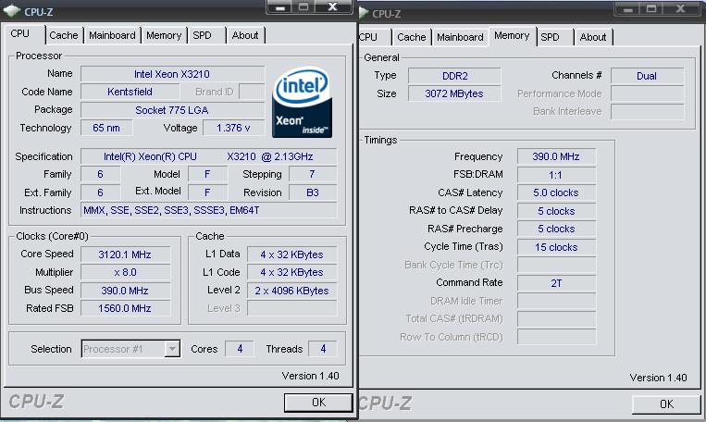Image resolution: width=706 pixels, height=422 pixels.
Task: Minimize the left CPU-Z window
Action: 279,6
